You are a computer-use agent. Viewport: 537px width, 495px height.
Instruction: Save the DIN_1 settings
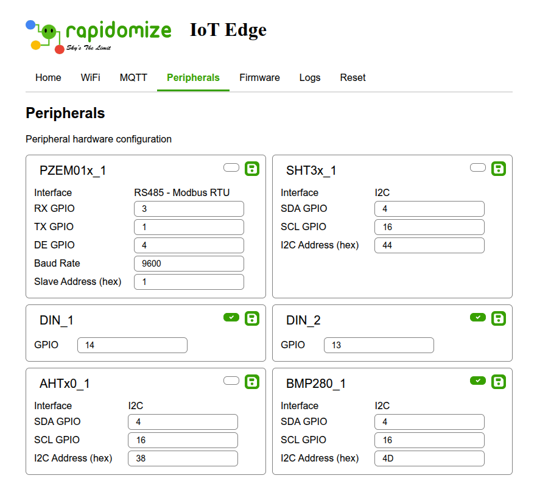tap(252, 318)
